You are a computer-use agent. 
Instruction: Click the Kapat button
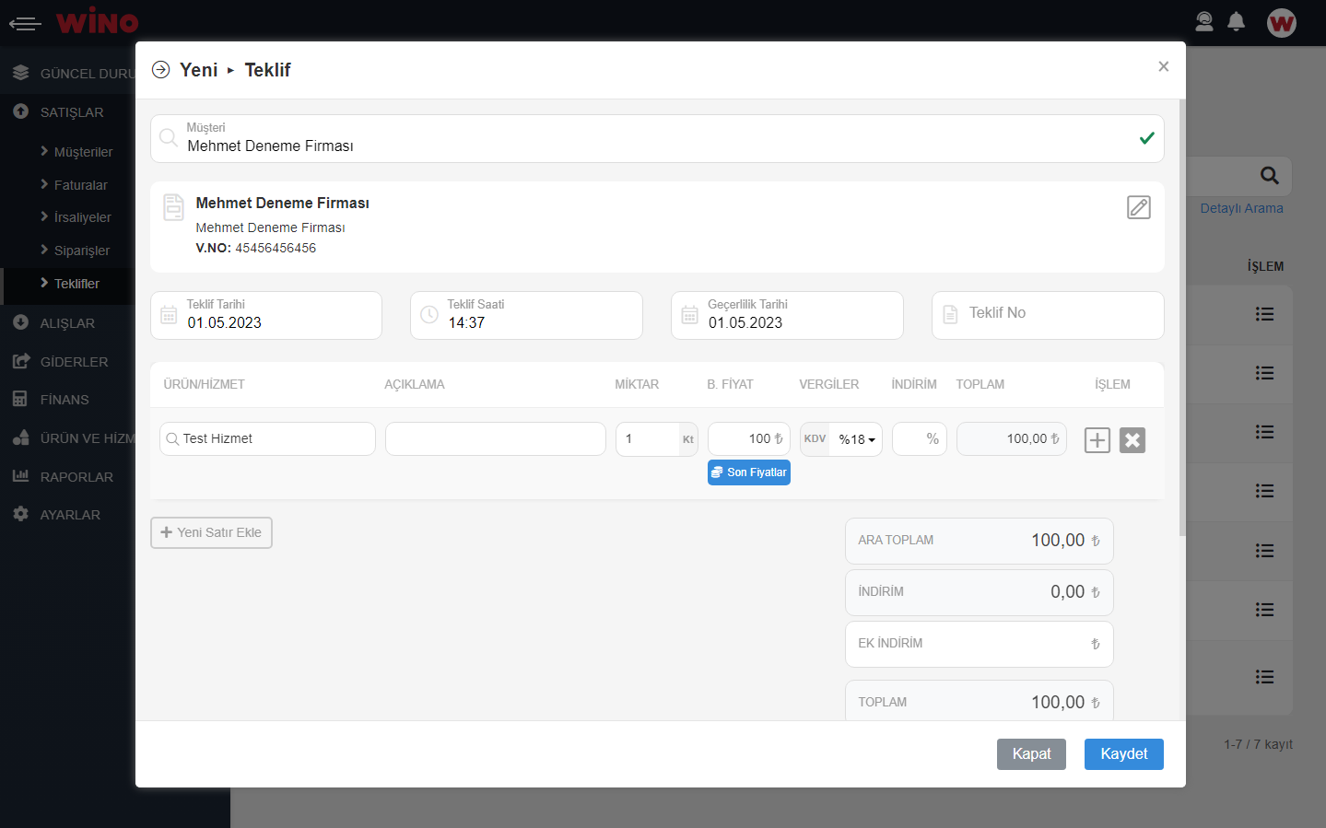point(1030,753)
